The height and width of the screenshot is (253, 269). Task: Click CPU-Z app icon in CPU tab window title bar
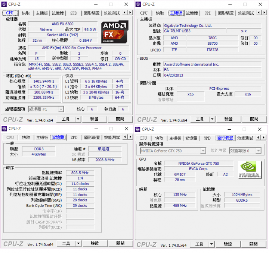coord(4,4)
